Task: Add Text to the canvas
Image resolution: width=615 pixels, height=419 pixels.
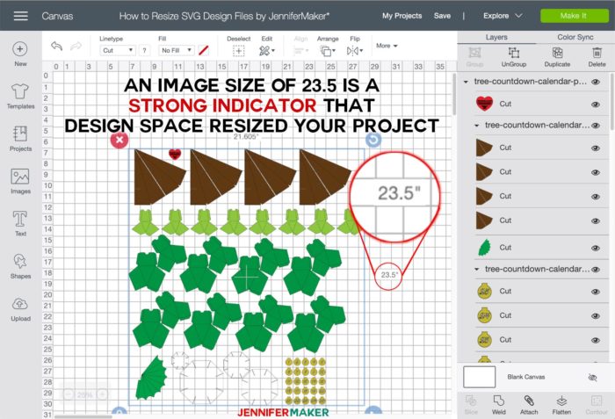Action: 20,224
